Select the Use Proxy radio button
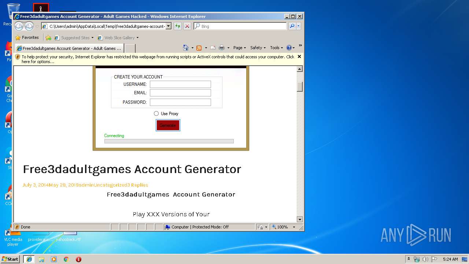This screenshot has height=264, width=469. click(156, 114)
